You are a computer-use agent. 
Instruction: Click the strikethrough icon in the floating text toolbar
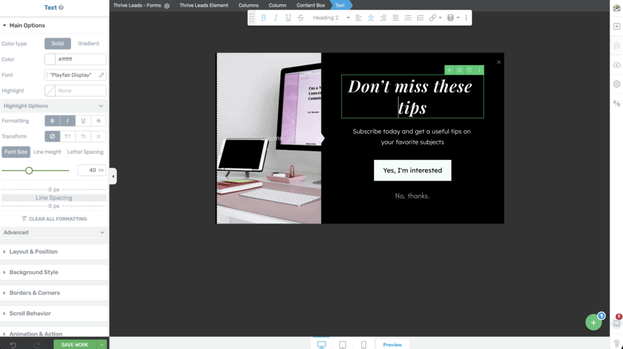[x=301, y=18]
